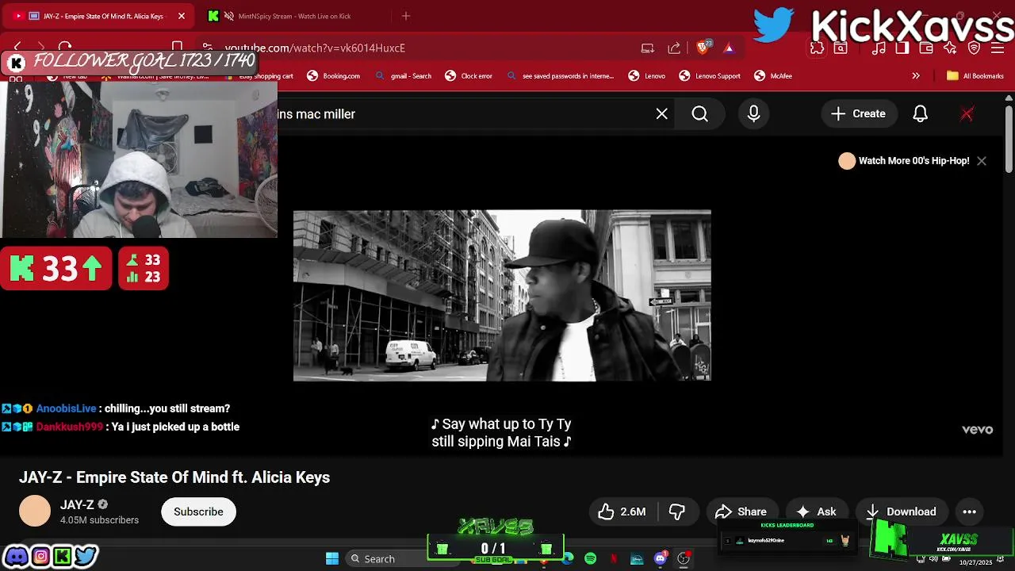
Task: Dismiss Watch More 00's Hip-Hop banner
Action: [982, 161]
